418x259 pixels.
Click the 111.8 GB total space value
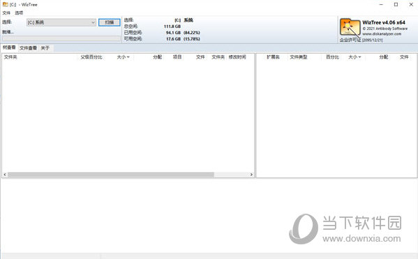pyautogui.click(x=172, y=26)
